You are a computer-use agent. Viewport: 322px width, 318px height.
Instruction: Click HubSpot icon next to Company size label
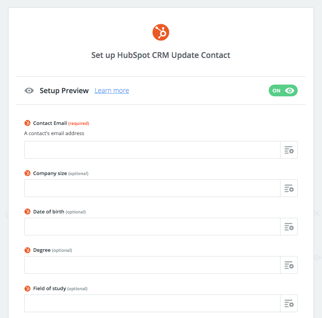click(27, 173)
